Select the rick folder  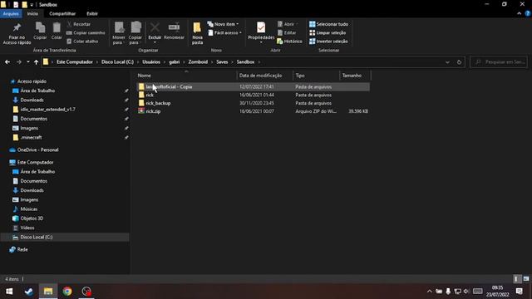point(253,95)
